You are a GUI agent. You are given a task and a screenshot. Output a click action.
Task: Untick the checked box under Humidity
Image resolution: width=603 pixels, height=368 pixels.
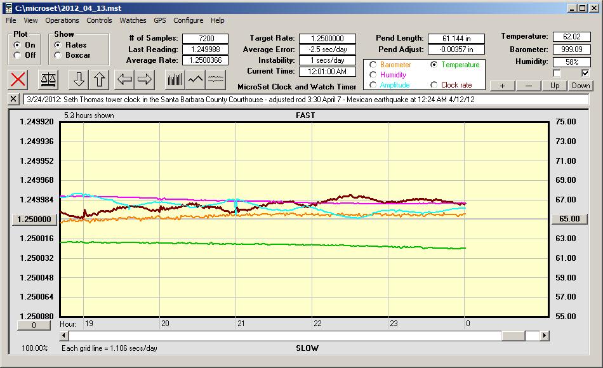585,73
